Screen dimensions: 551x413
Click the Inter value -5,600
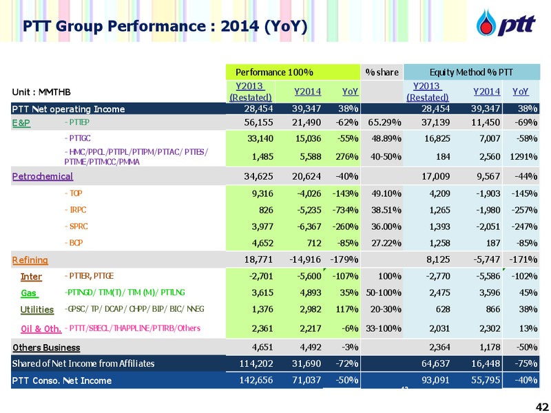click(308, 277)
